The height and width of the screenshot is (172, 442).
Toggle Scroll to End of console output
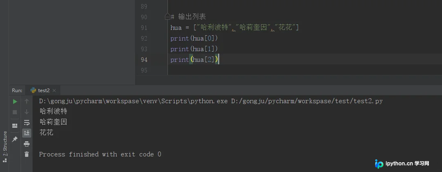[27, 133]
